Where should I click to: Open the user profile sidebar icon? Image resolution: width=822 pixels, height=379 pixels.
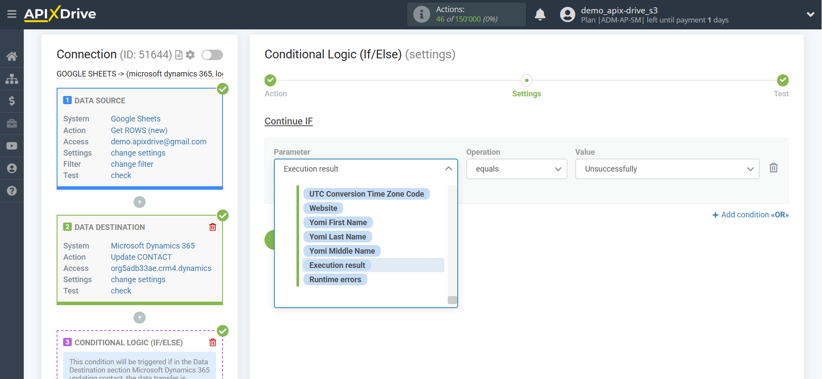click(x=12, y=168)
